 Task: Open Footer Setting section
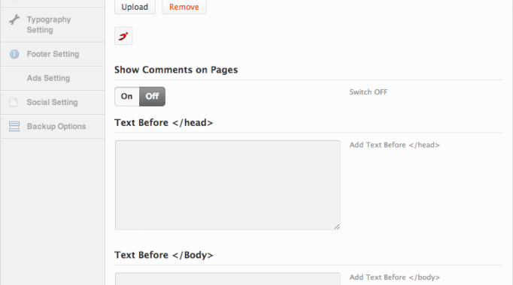[x=53, y=54]
